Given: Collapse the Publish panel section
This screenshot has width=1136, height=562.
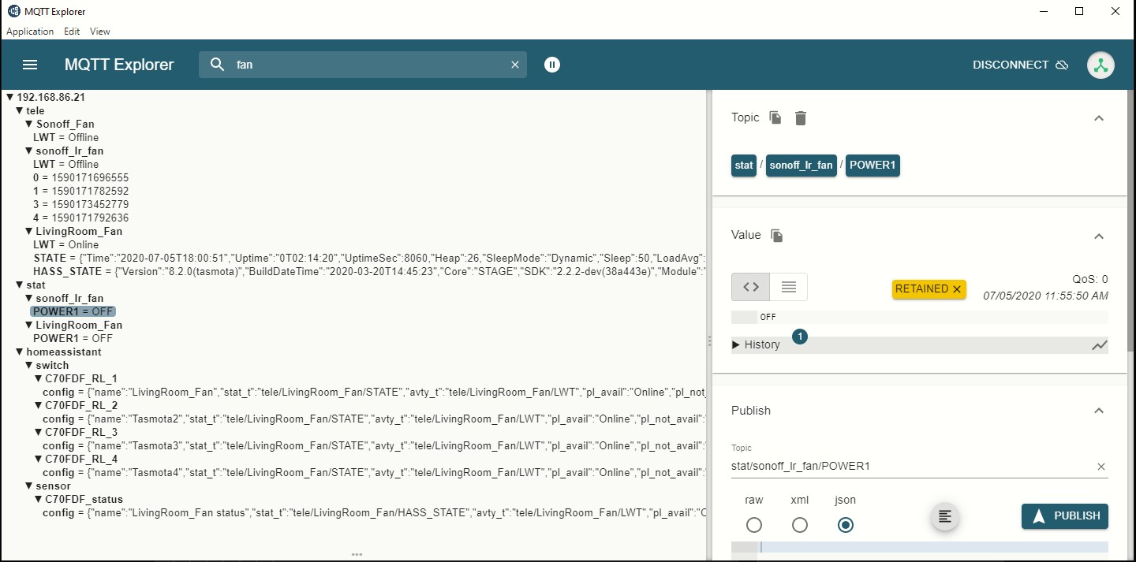Looking at the screenshot, I should click(x=1099, y=411).
